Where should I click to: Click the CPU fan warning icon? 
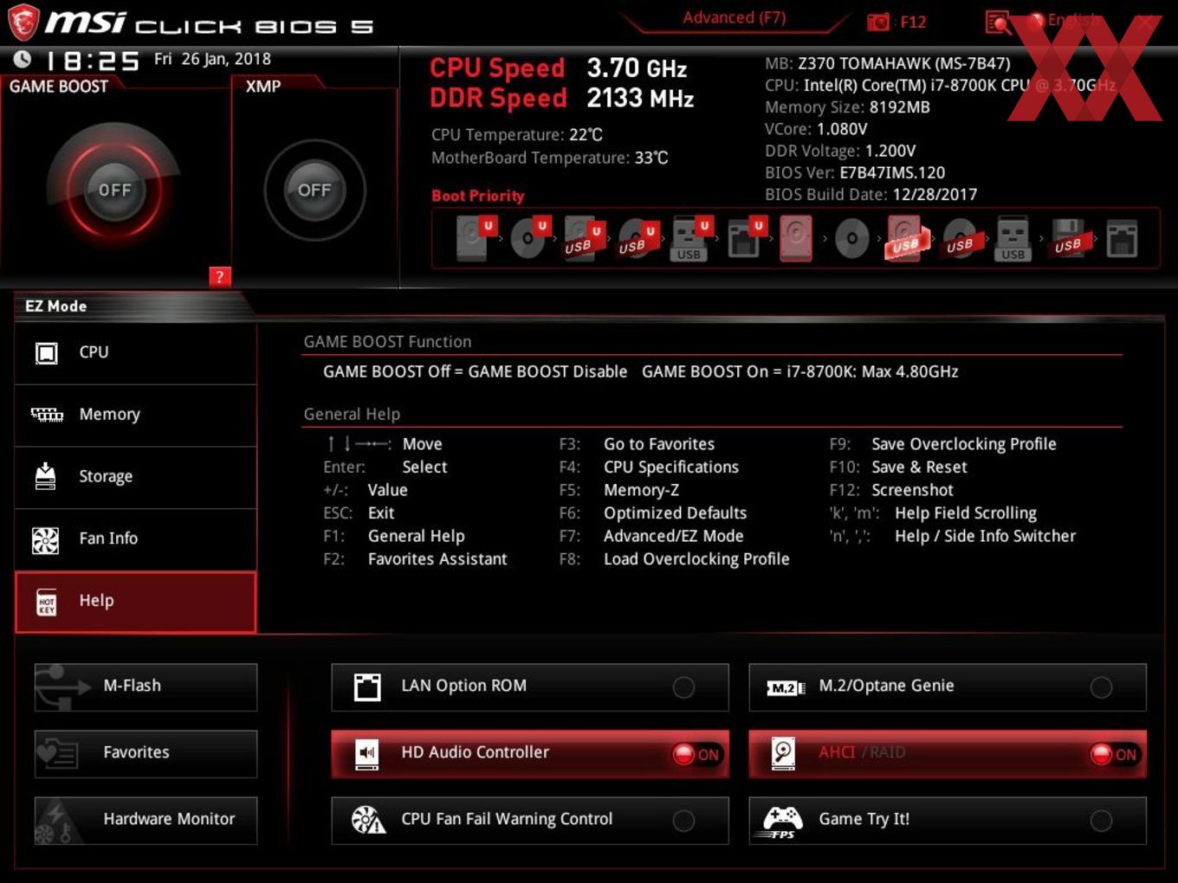pyautogui.click(x=368, y=820)
